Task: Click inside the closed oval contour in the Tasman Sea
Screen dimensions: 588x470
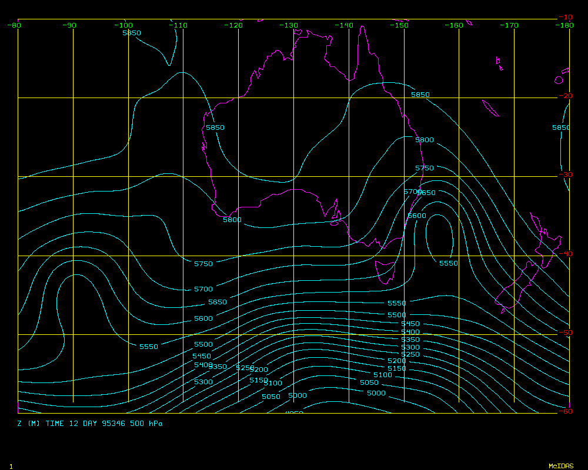Action: tap(439, 237)
